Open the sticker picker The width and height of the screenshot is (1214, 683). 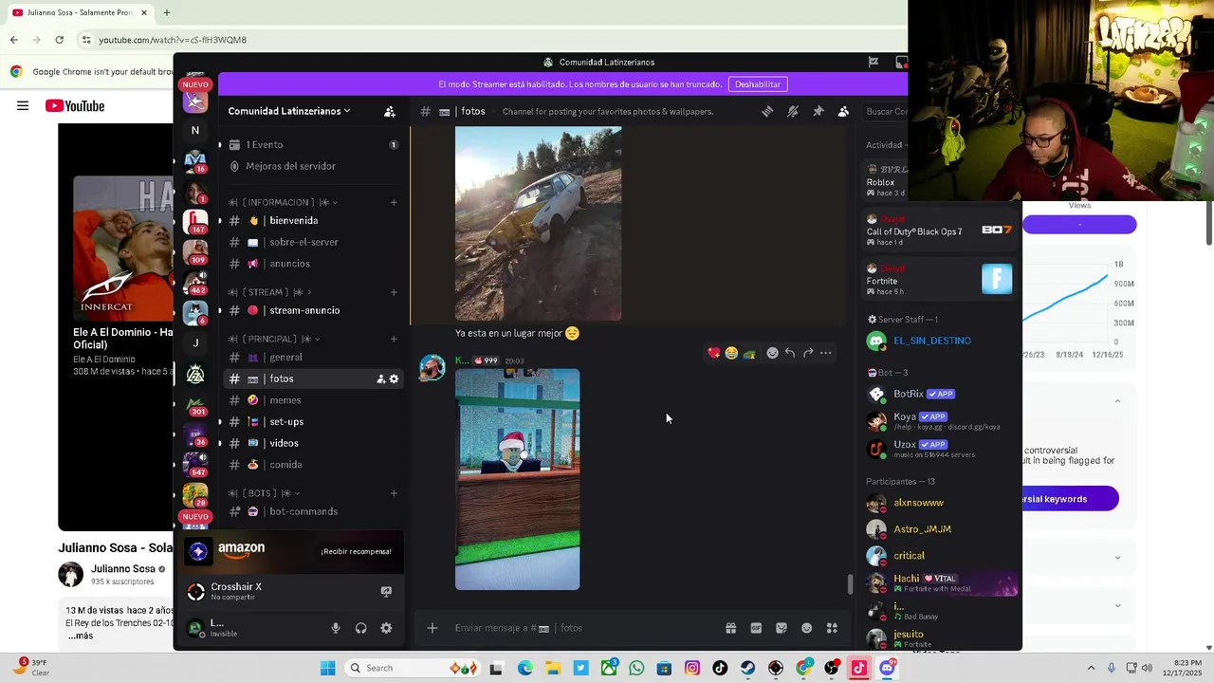(782, 628)
